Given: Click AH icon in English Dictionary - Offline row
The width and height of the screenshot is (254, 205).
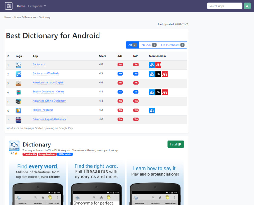Looking at the screenshot, I should (x=165, y=92).
